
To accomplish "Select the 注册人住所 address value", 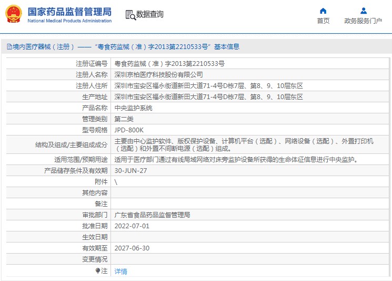I will tap(208, 86).
